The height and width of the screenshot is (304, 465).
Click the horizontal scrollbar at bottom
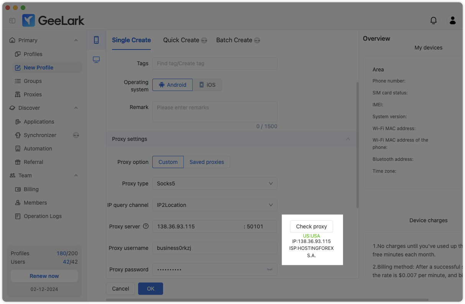[x=267, y=299]
